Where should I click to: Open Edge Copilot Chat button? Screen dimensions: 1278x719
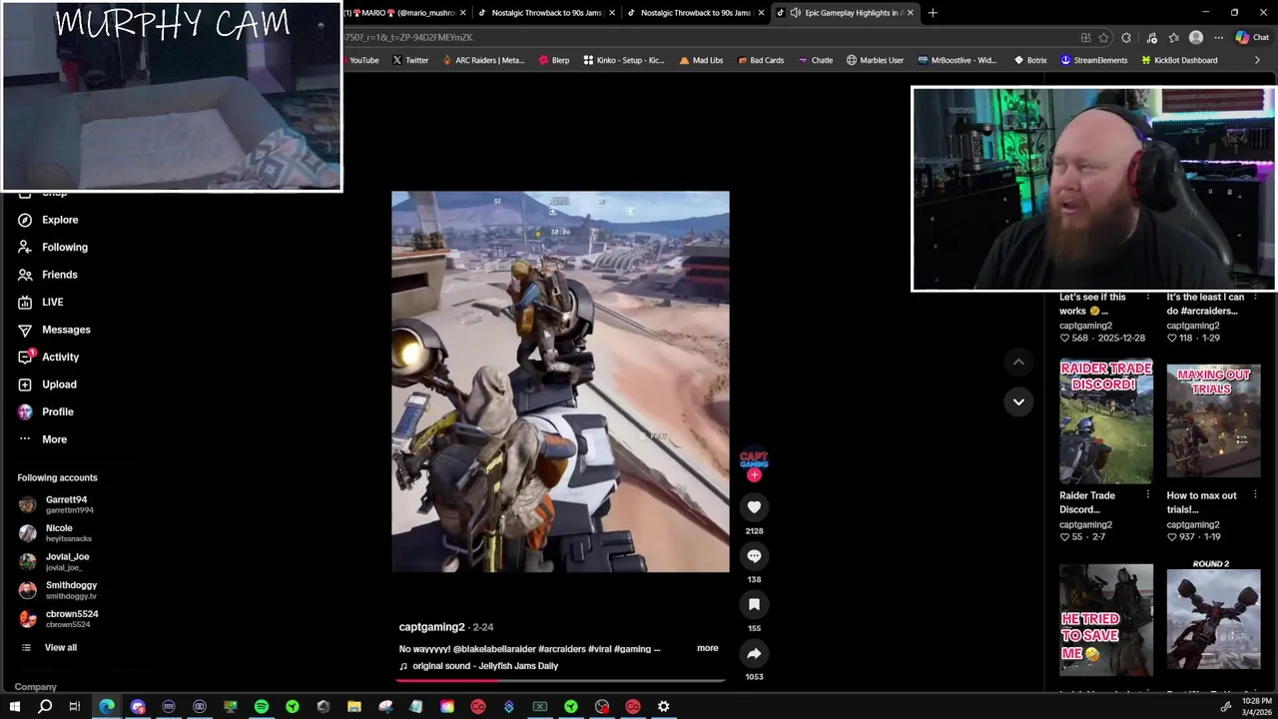1252,38
